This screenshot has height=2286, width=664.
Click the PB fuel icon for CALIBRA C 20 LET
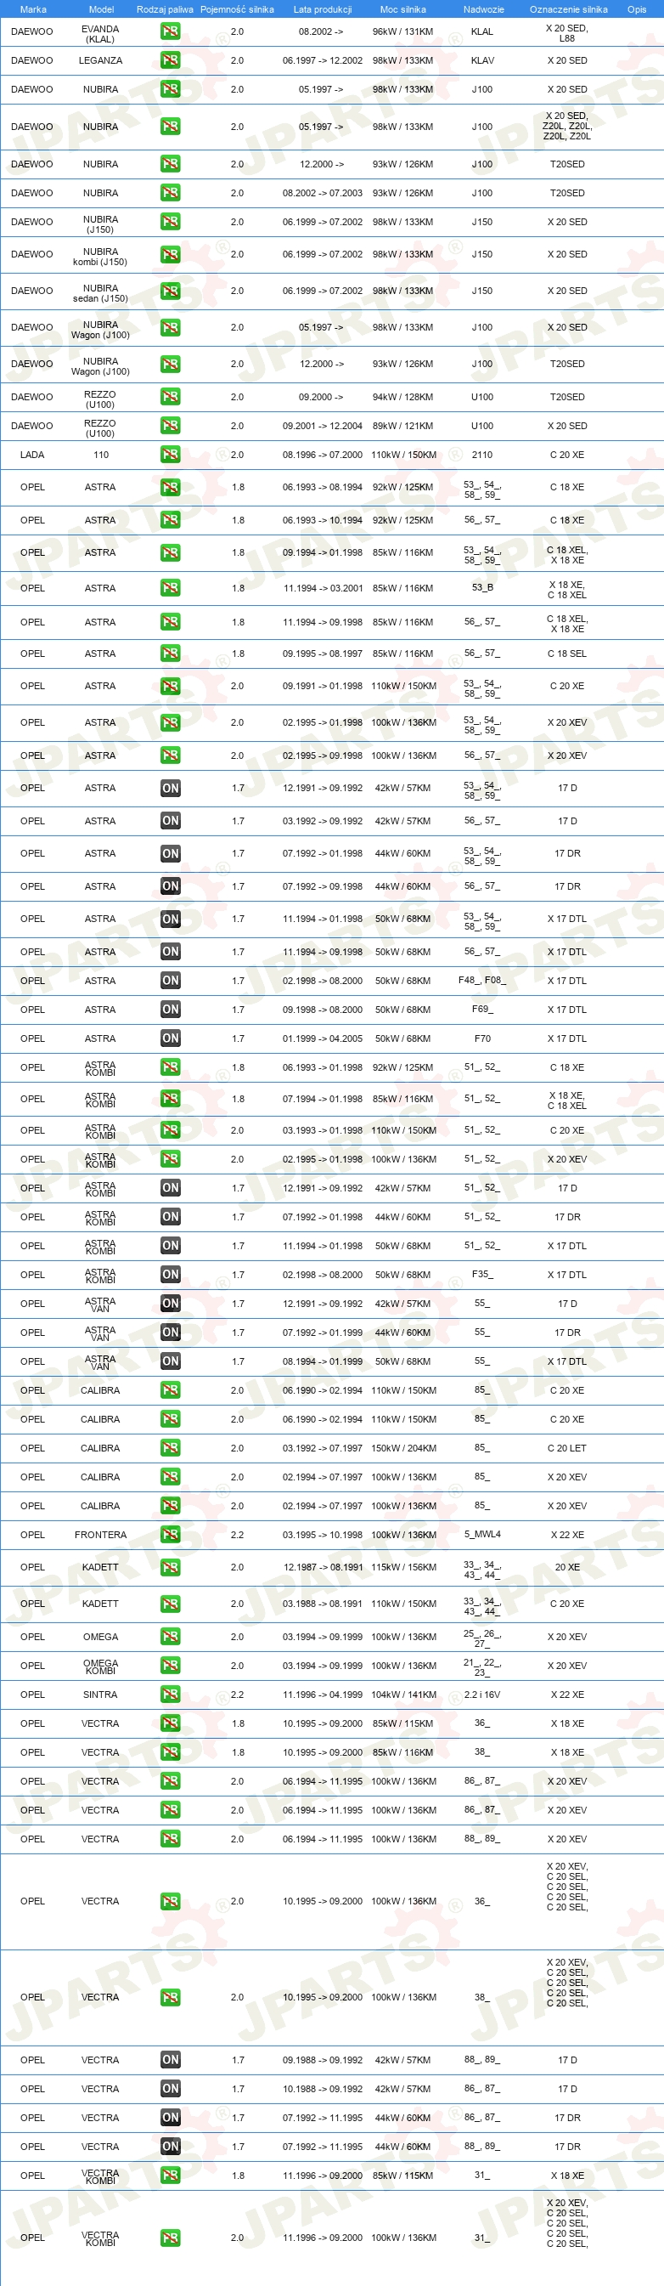click(x=170, y=1447)
